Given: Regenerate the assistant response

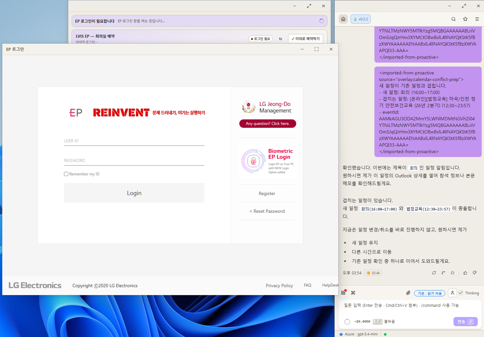Looking at the screenshot, I should [x=434, y=273].
